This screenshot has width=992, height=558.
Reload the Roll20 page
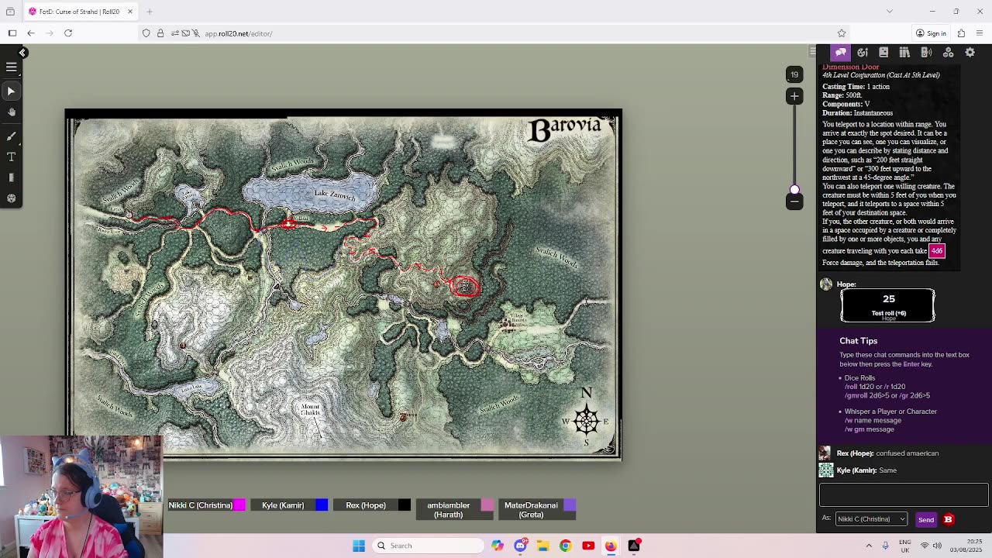tap(68, 33)
